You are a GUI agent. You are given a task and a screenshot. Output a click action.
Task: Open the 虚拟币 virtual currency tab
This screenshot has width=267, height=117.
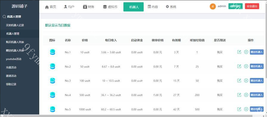[110, 7]
